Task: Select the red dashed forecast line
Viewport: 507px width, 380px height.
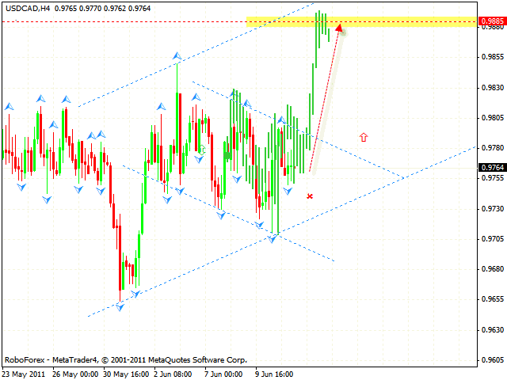Action: (323, 103)
